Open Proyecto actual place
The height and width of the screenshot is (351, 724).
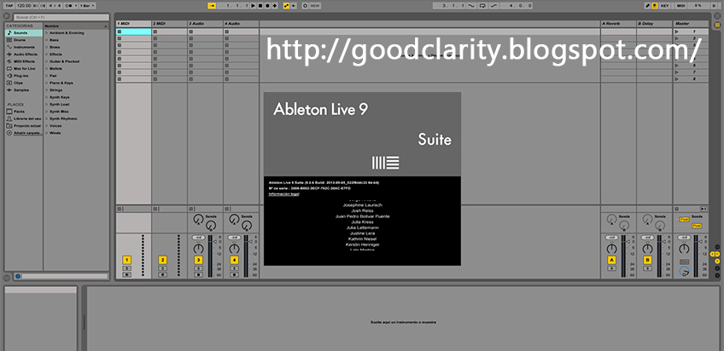click(24, 126)
